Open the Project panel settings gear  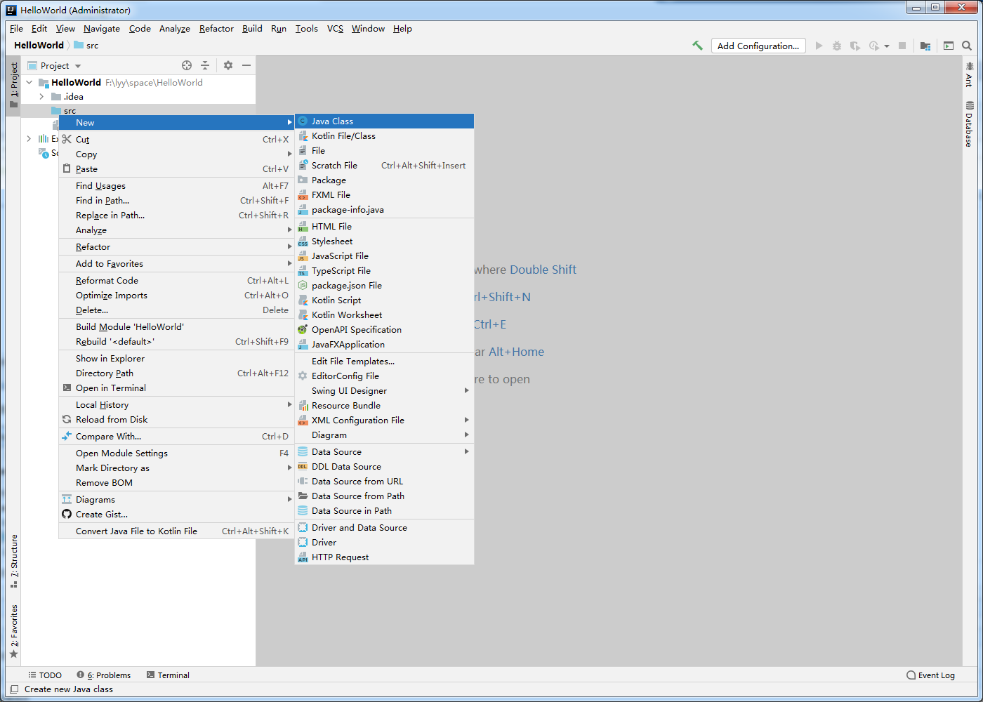(x=228, y=65)
